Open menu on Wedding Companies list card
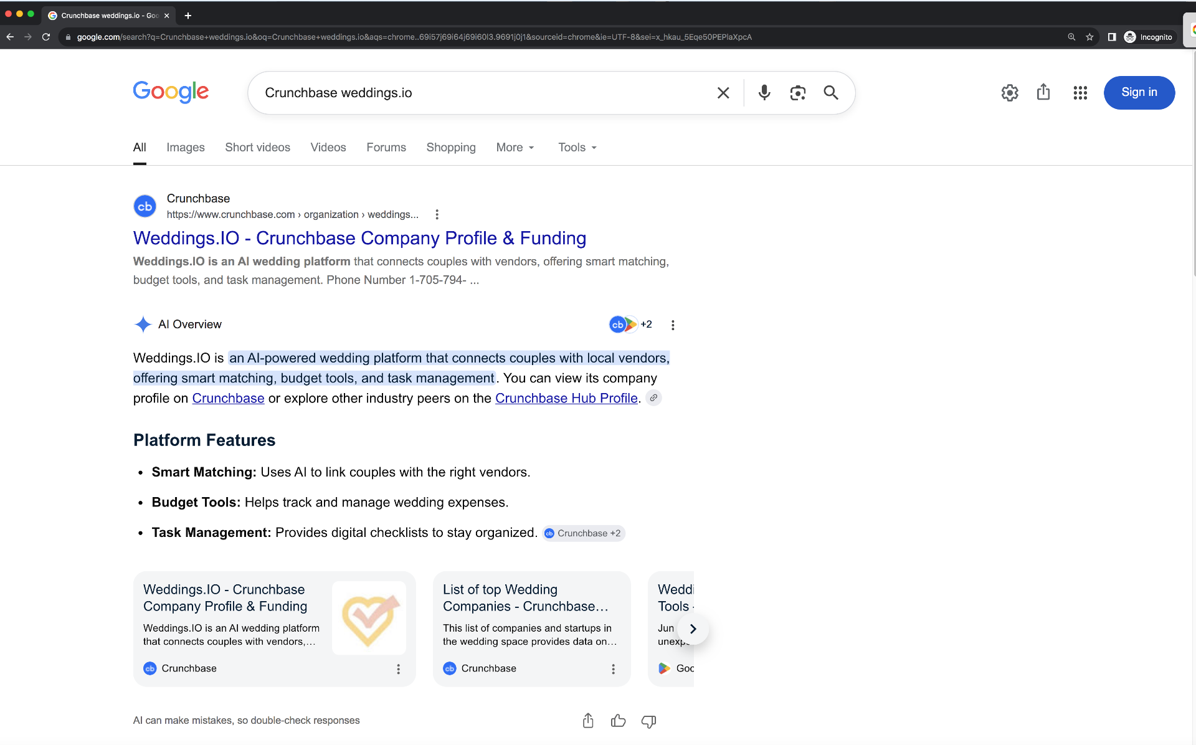Image resolution: width=1196 pixels, height=745 pixels. 613,669
